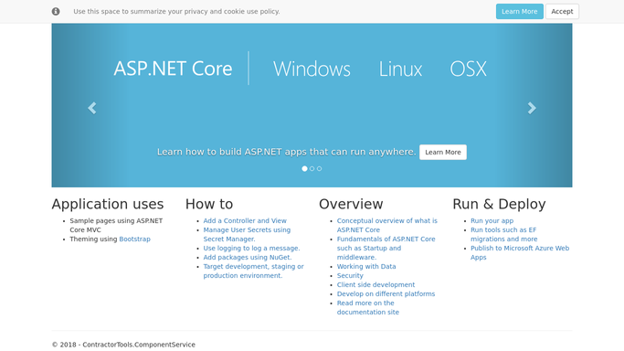Select the first carousel indicator dot
Image resolution: width=624 pixels, height=351 pixels.
(x=304, y=169)
